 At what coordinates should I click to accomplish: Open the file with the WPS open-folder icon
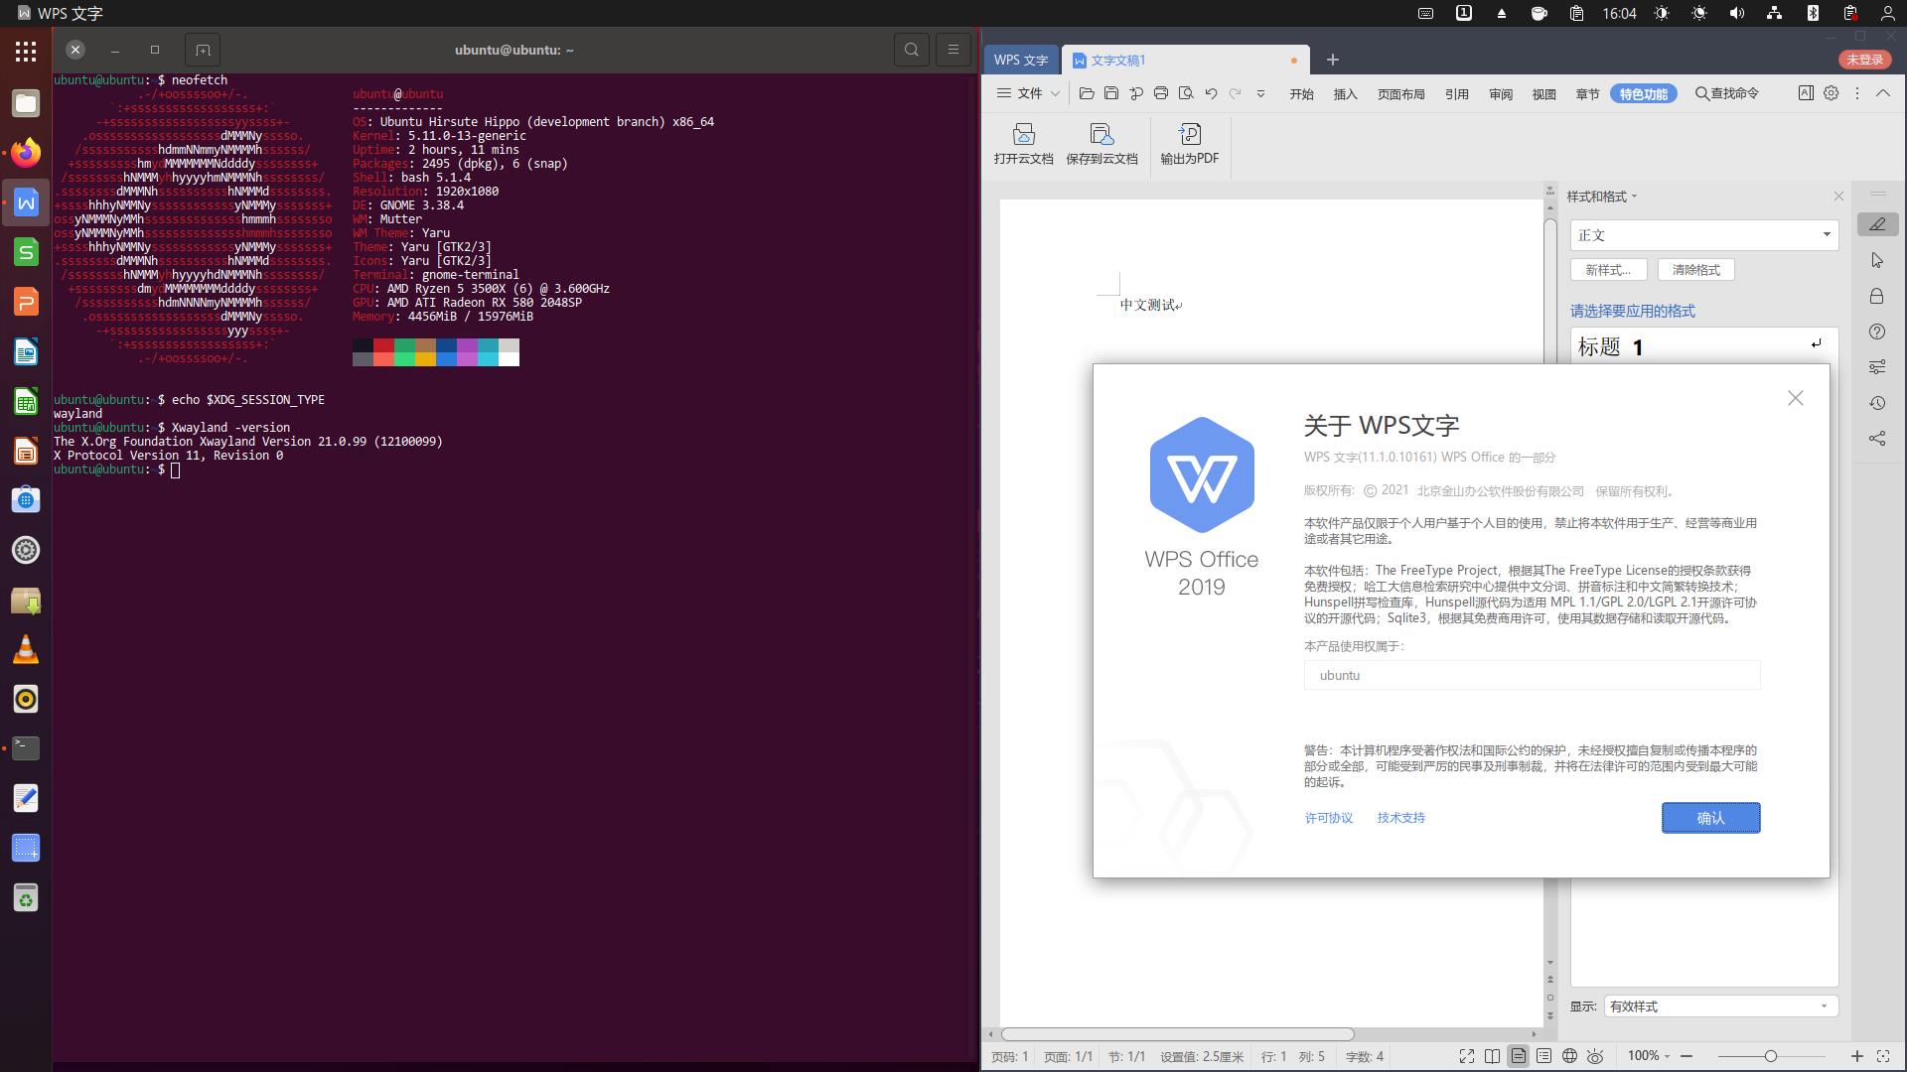click(x=1087, y=93)
